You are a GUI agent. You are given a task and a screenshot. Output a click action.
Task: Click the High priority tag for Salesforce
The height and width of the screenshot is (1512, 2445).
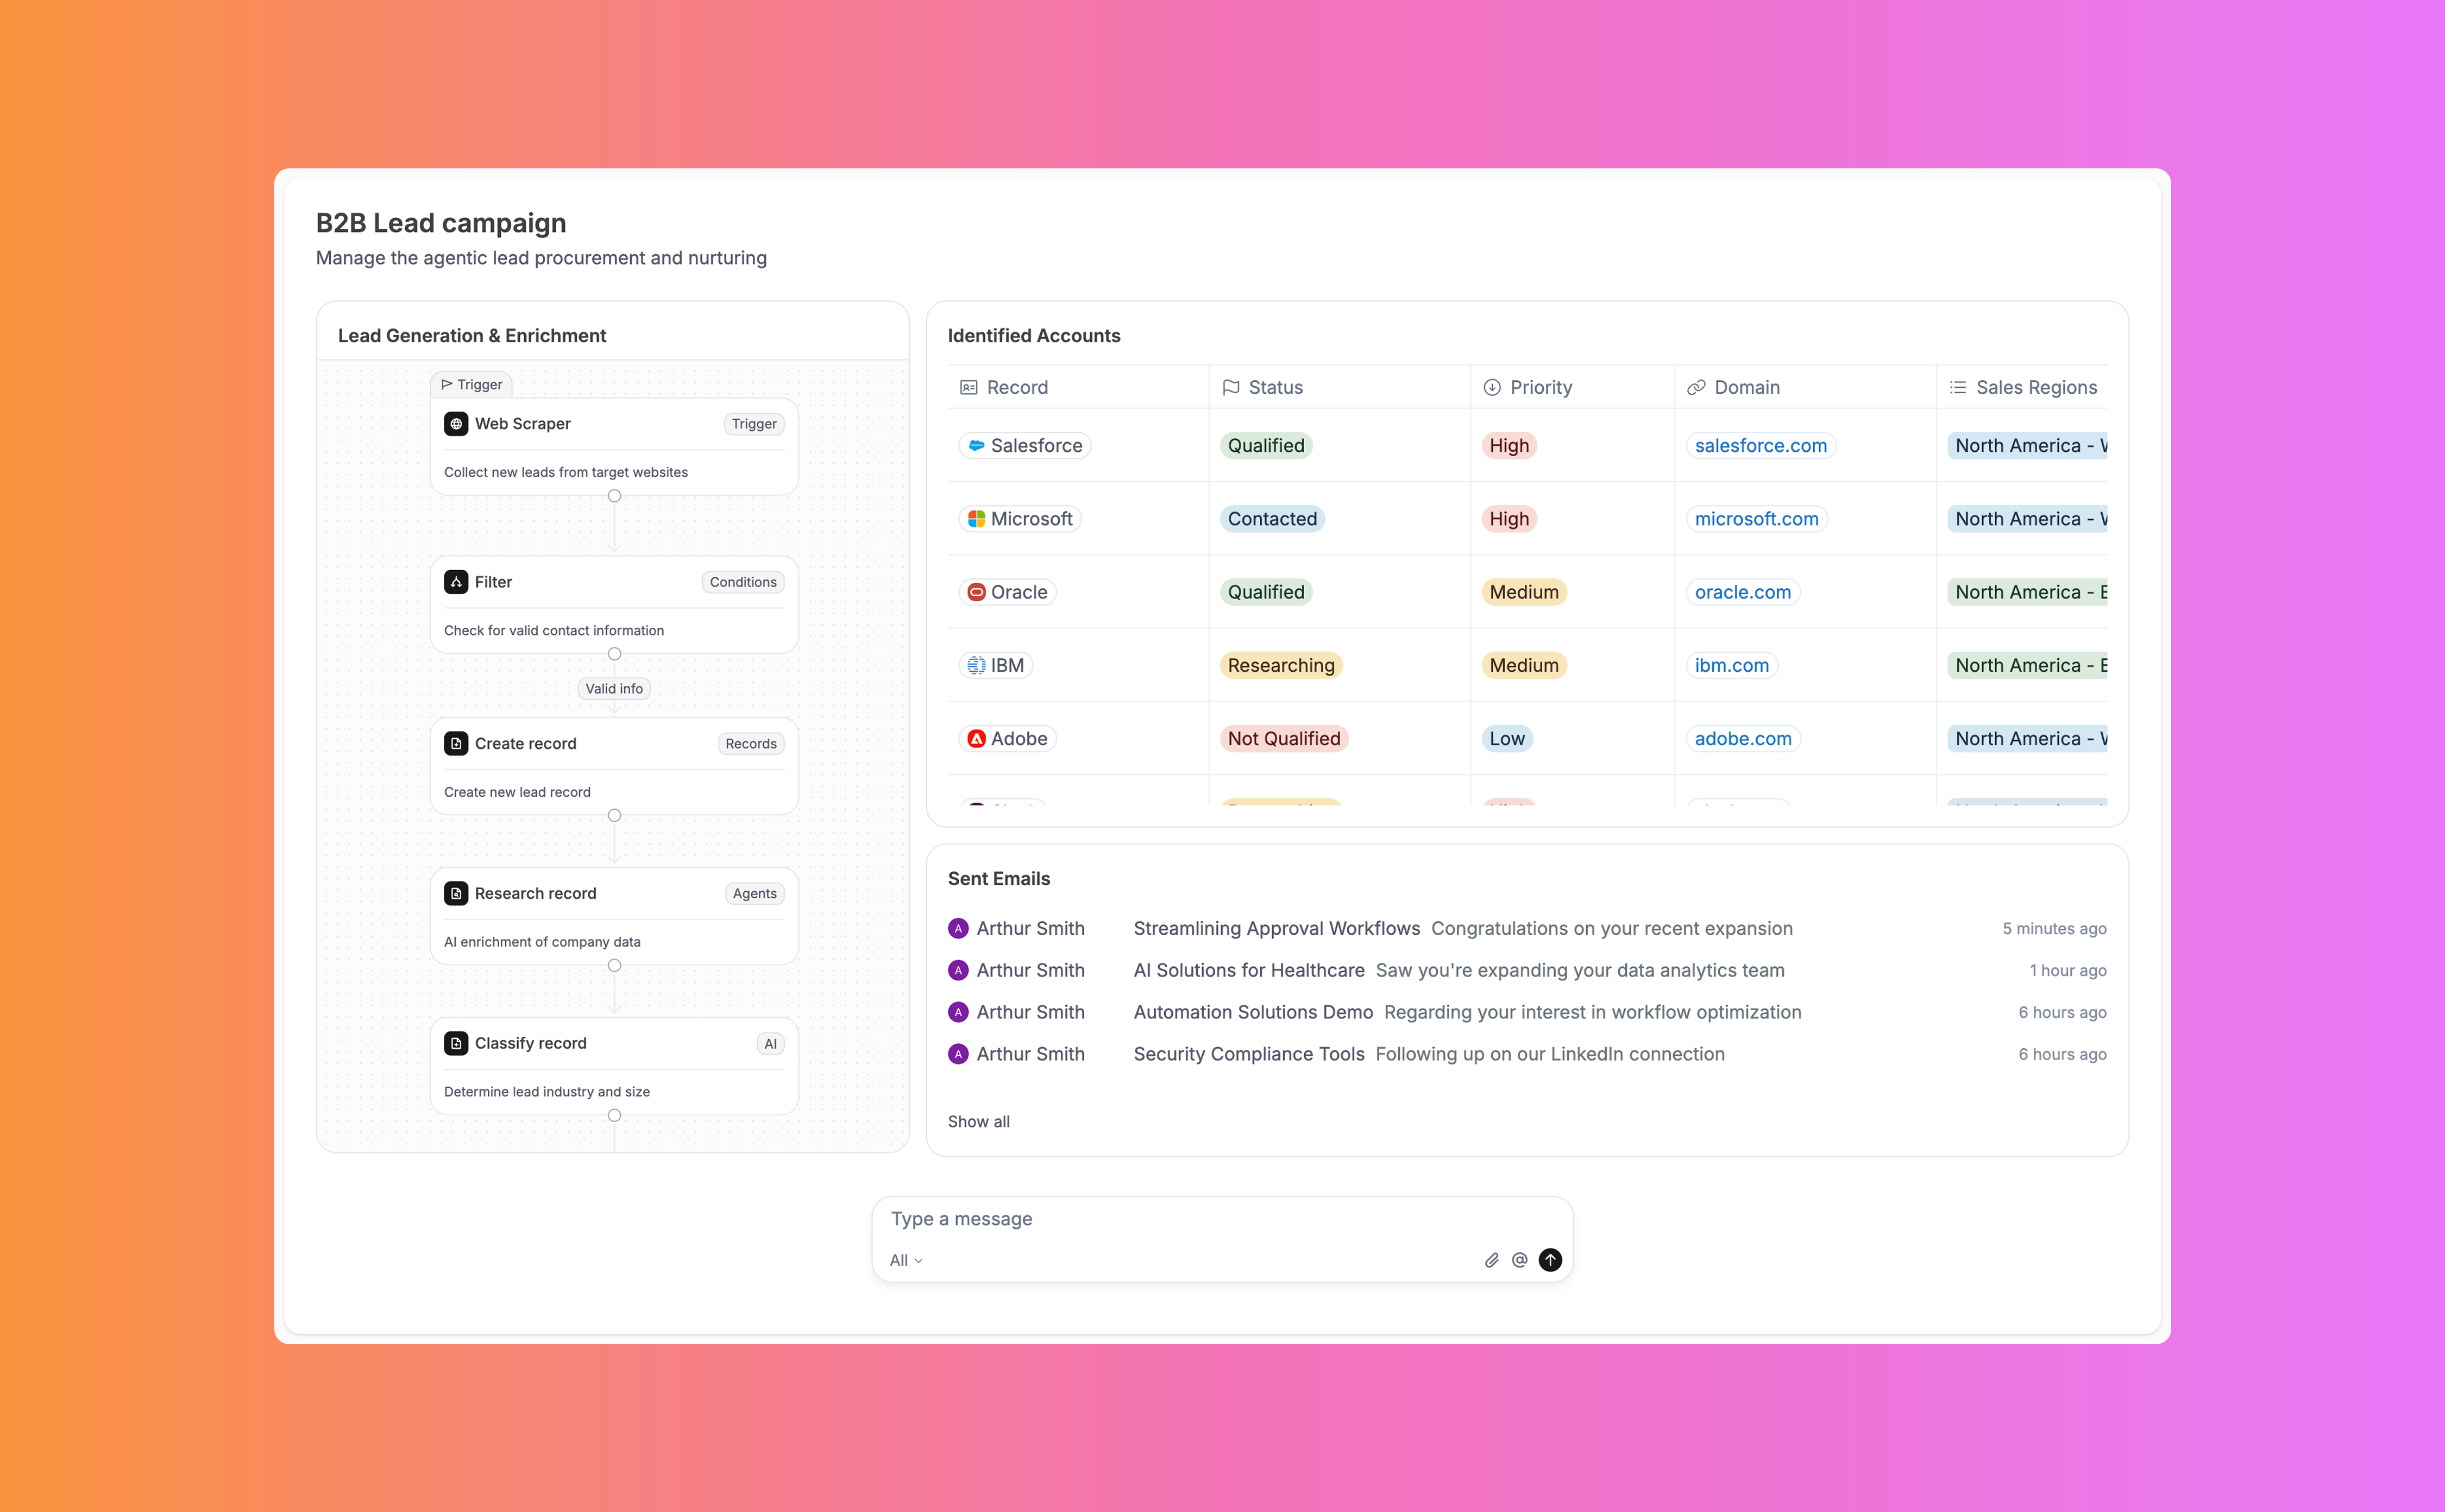pyautogui.click(x=1509, y=446)
